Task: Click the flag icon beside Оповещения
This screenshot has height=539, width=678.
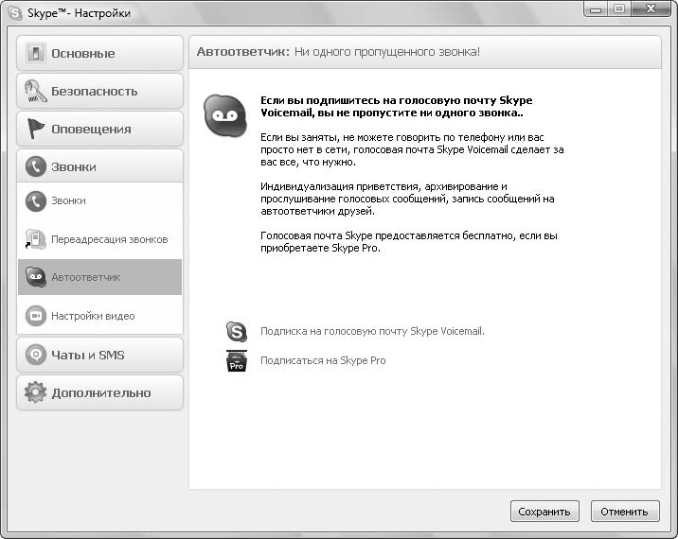Action: (35, 129)
